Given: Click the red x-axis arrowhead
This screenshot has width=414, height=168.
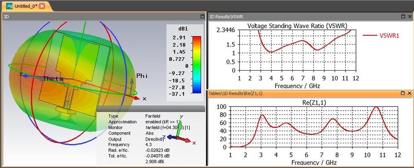Looking at the screenshot, I should [x=137, y=98].
